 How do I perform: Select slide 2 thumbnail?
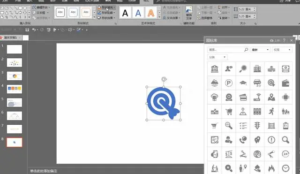click(x=15, y=62)
